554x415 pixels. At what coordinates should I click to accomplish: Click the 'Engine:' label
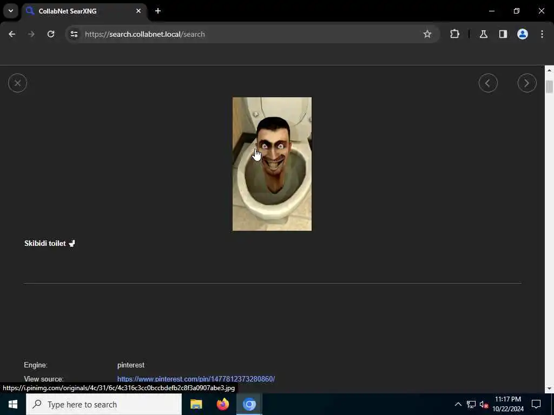[x=36, y=365]
